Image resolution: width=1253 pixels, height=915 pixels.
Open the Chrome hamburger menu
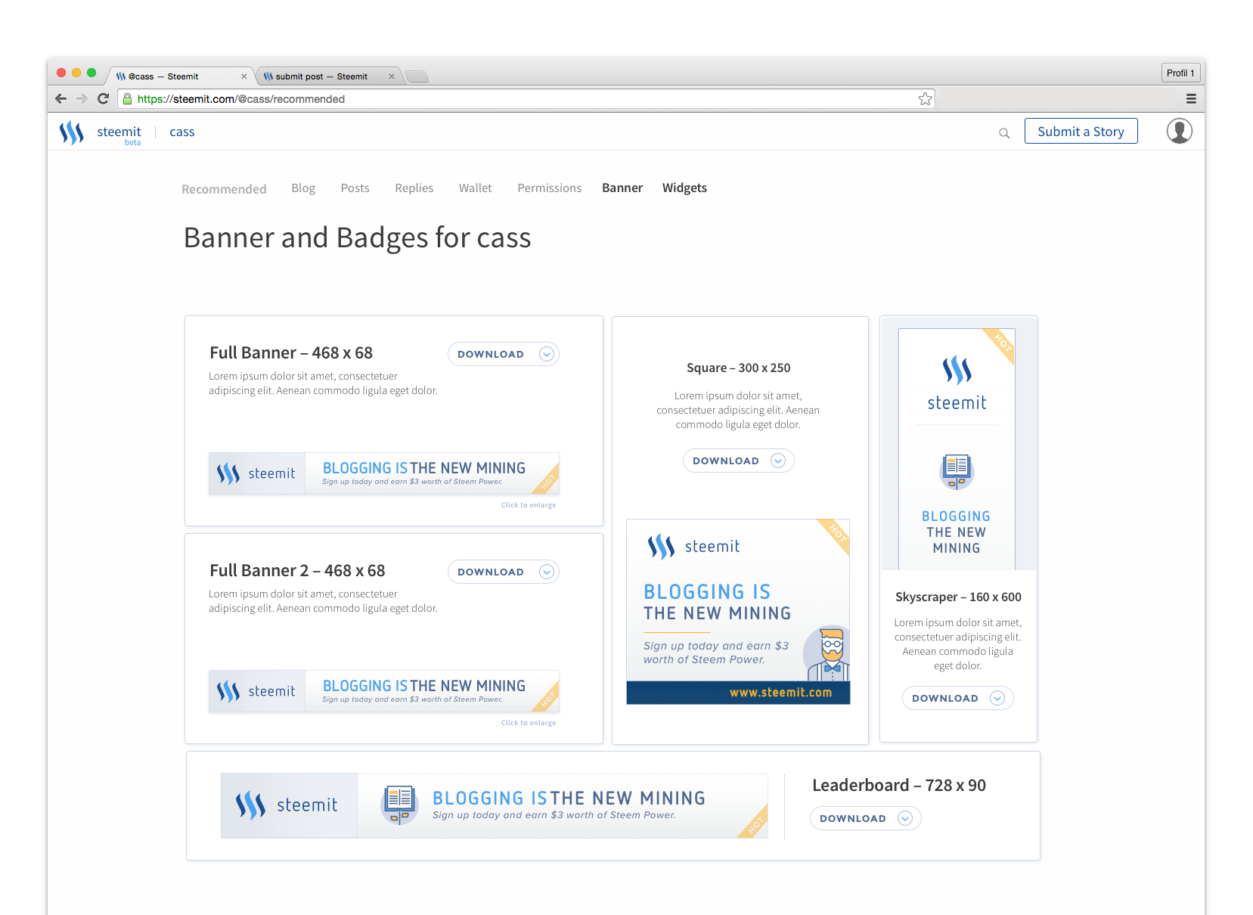[1191, 98]
